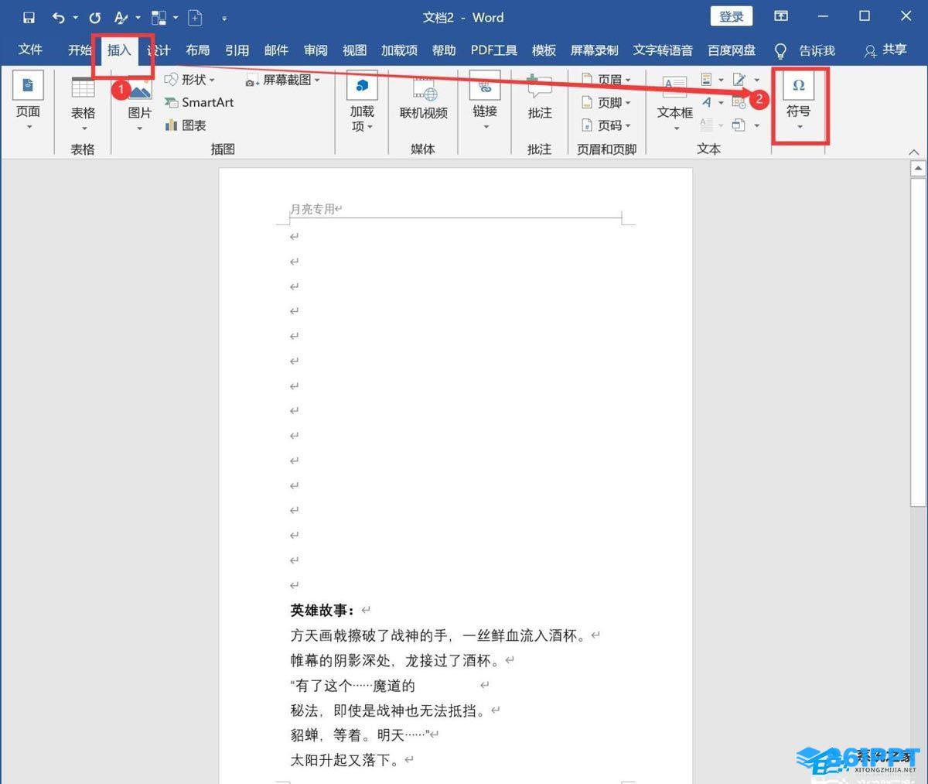This screenshot has height=784, width=928.
Task: Open the 屏幕录制 tab
Action: 594,50
